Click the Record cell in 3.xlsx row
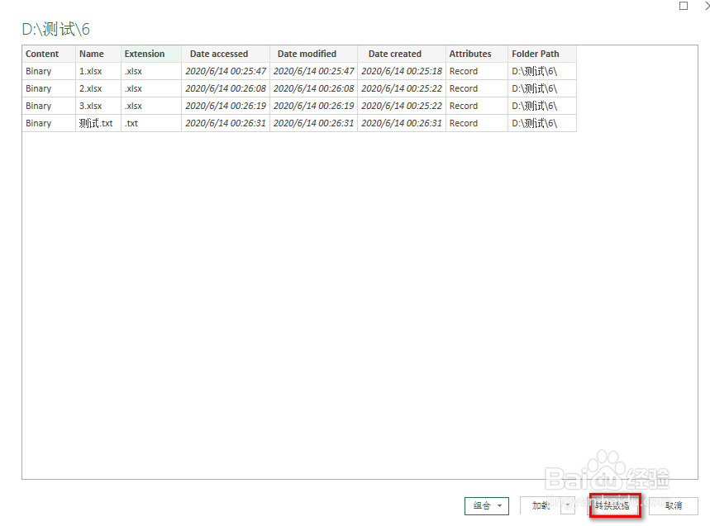This screenshot has height=526, width=710. [x=477, y=106]
